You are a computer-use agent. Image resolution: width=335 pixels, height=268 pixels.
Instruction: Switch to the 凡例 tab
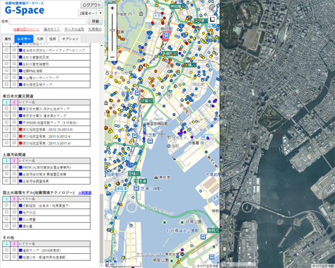pyautogui.click(x=40, y=39)
